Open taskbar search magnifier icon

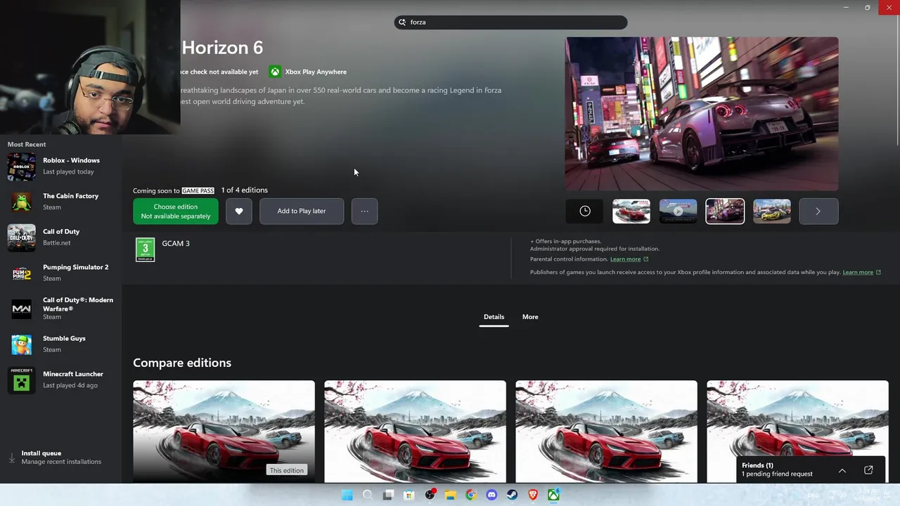(367, 495)
